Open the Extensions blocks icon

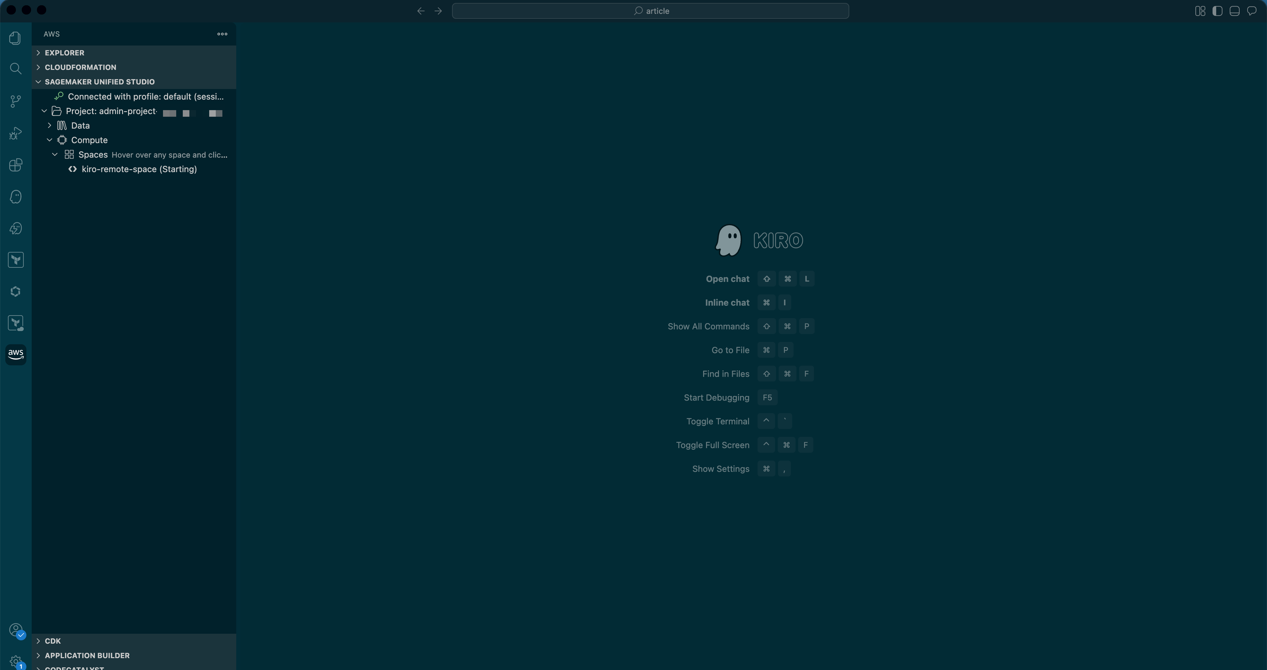pyautogui.click(x=15, y=165)
